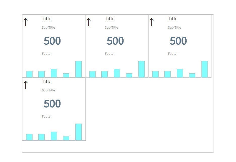The image size is (236, 162).
Task: Select the shortest bar in the top-middle tile's chart
Action: pos(129,75)
